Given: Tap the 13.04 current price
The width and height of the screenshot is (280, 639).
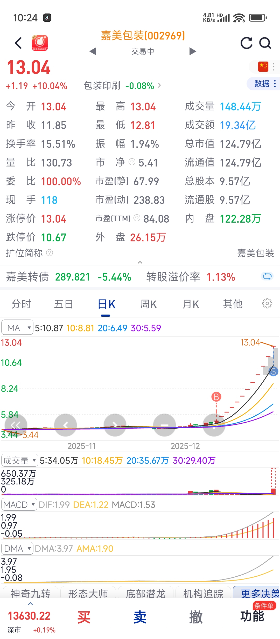Looking at the screenshot, I should tap(29, 68).
